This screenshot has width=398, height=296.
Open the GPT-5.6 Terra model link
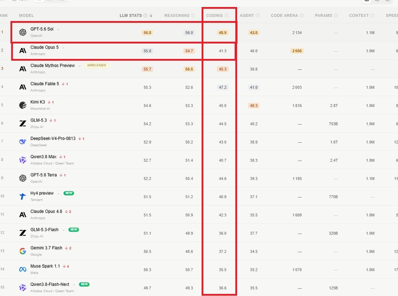pyautogui.click(x=44, y=175)
